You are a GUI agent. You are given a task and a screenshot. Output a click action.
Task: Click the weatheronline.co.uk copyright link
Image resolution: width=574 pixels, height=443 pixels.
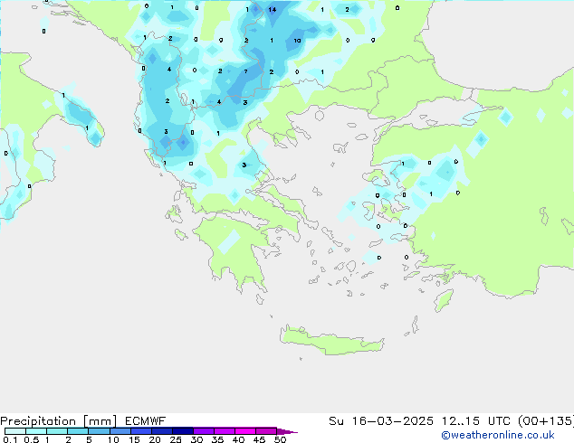(498, 435)
